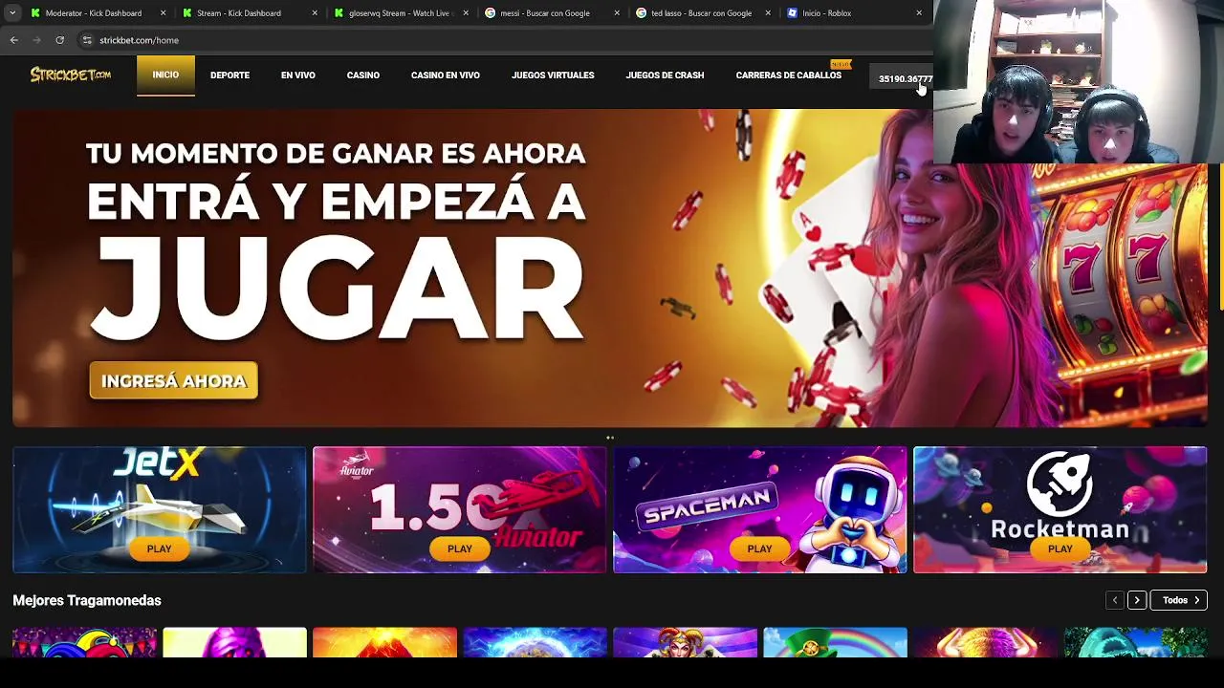Show previous Mejores Tragamonedas slots

(x=1114, y=600)
